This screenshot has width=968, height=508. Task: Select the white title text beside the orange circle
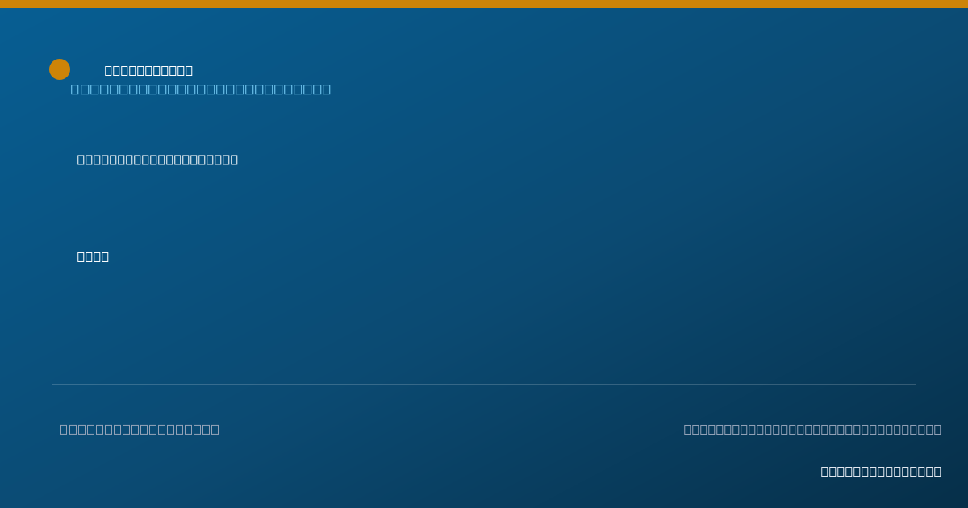pos(148,70)
